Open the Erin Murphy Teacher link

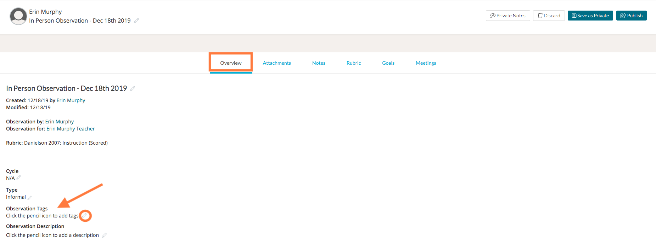point(71,129)
